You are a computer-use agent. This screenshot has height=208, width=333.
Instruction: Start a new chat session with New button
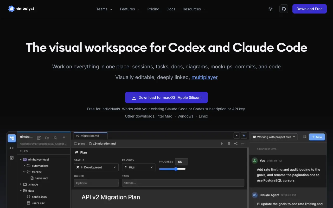pos(317,137)
